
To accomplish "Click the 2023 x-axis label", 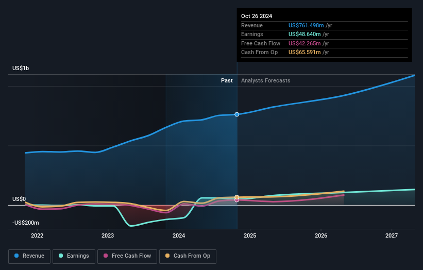I will (x=108, y=235).
